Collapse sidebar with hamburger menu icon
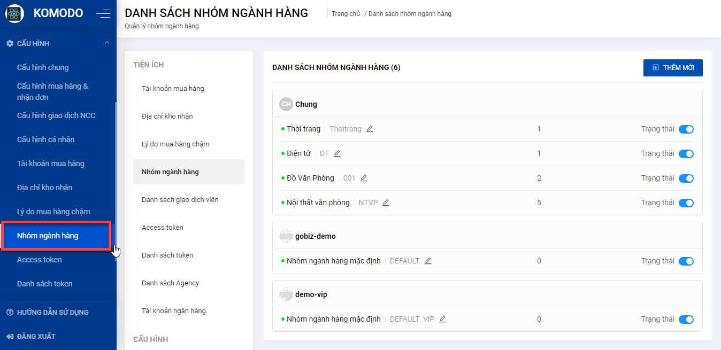The height and width of the screenshot is (350, 721). pyautogui.click(x=103, y=14)
